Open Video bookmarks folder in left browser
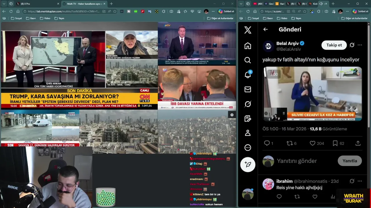This screenshot has height=208, width=371. tap(45, 18)
